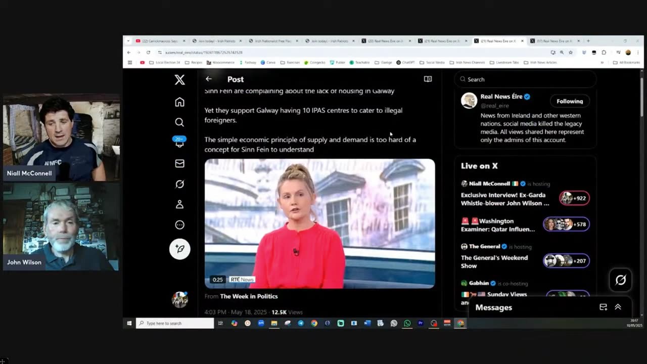Open Real News Éire profile avatar

coord(469,100)
